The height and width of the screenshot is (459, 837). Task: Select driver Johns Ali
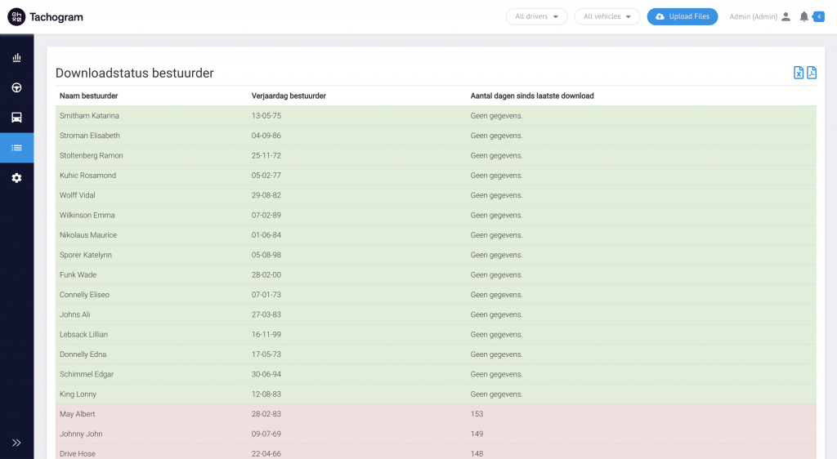(74, 314)
